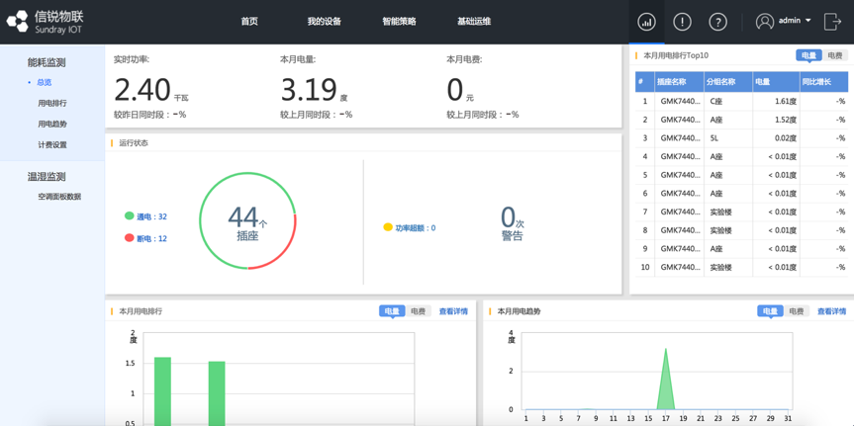Open 查看详情 link for 本月用电趋势
854x426 pixels.
tap(831, 311)
